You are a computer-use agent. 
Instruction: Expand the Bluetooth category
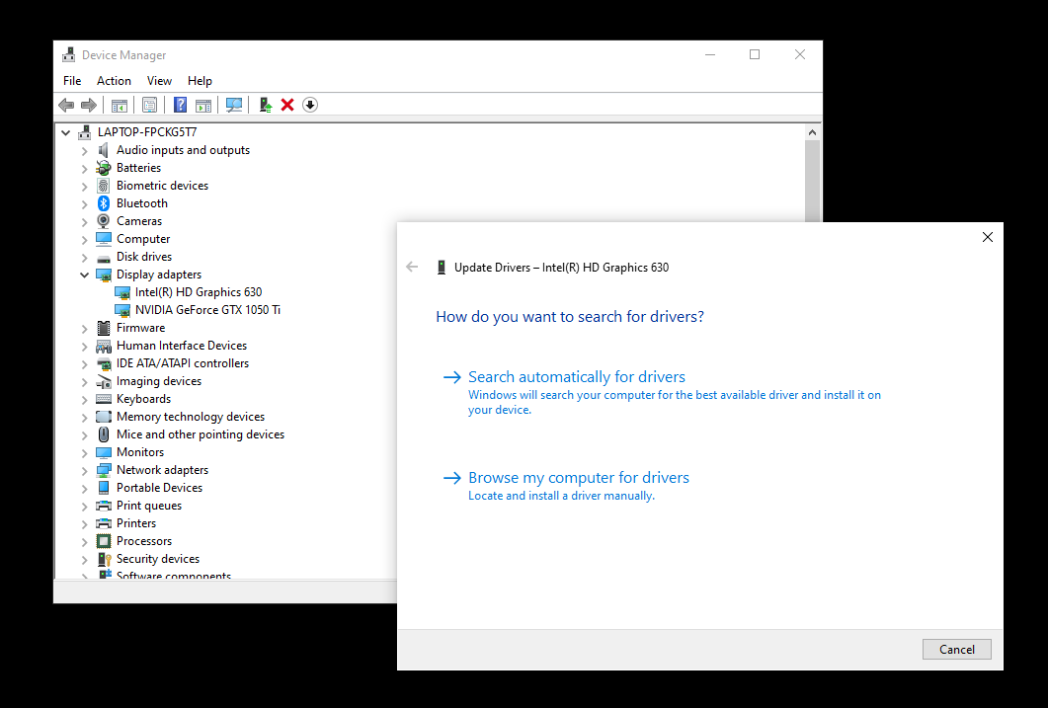[x=84, y=203]
